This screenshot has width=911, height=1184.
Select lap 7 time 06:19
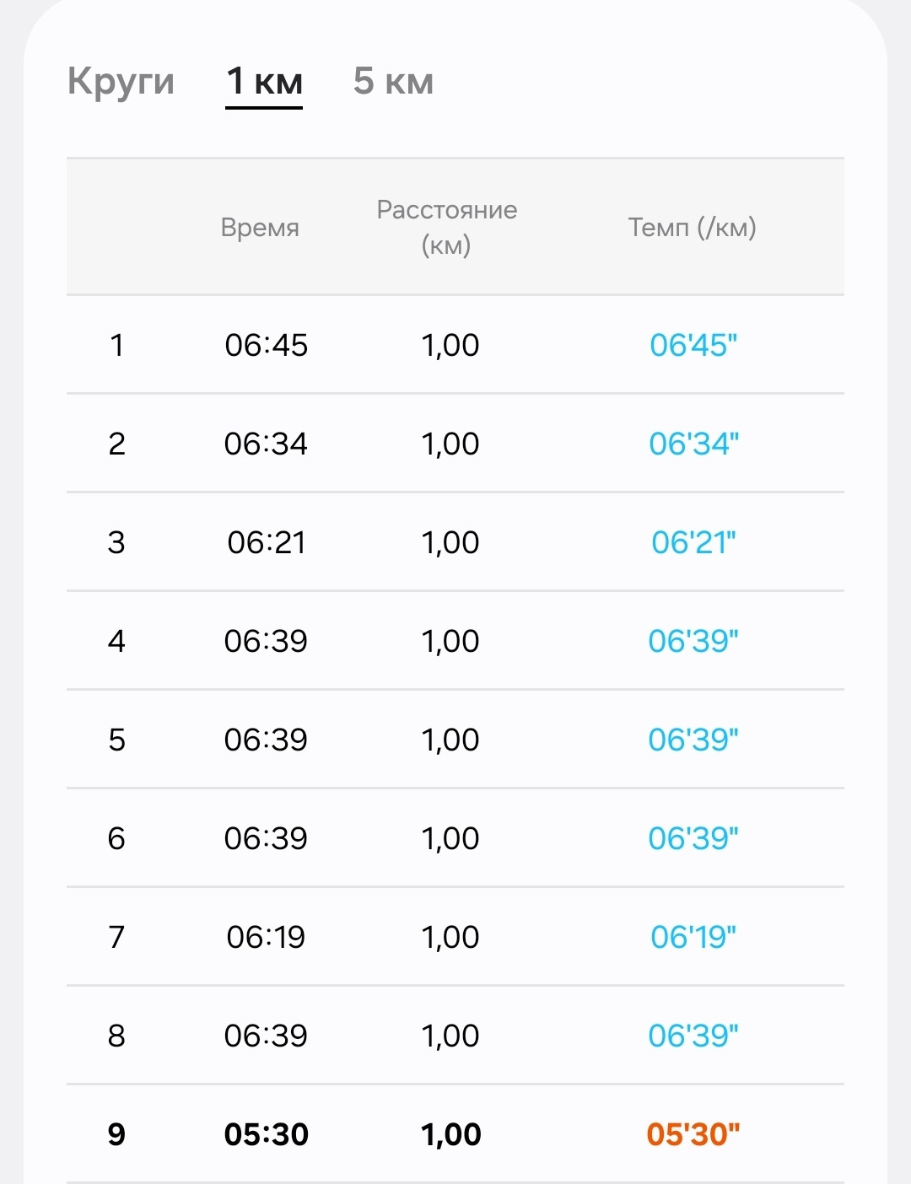coord(266,937)
